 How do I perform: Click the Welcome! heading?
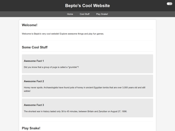click(x=29, y=25)
